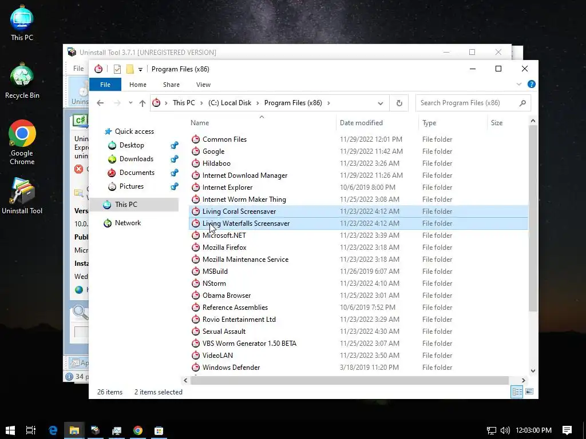Screen dimensions: 586x439
Task: Click This PC in the address bar
Action: (184, 103)
